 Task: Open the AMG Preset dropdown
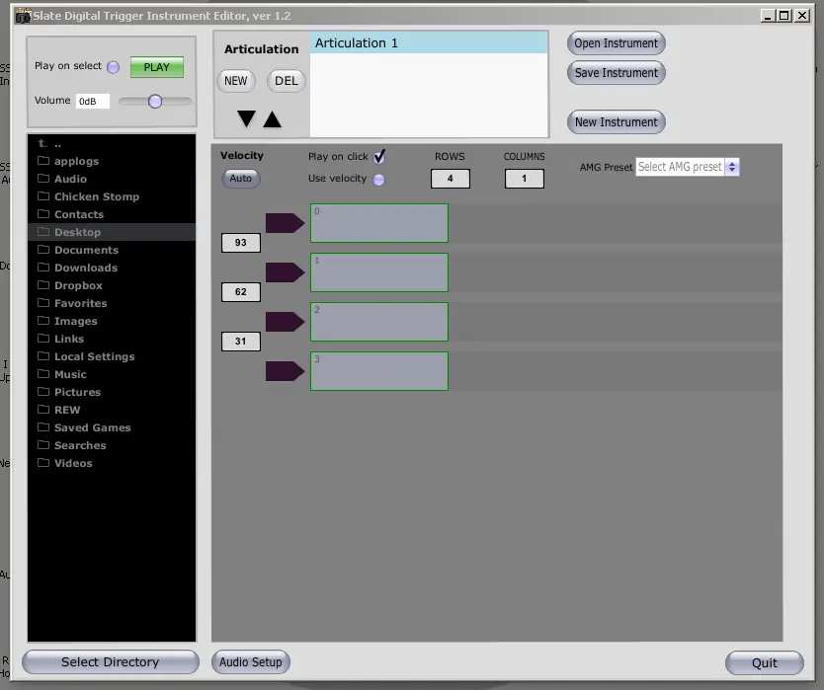click(687, 167)
